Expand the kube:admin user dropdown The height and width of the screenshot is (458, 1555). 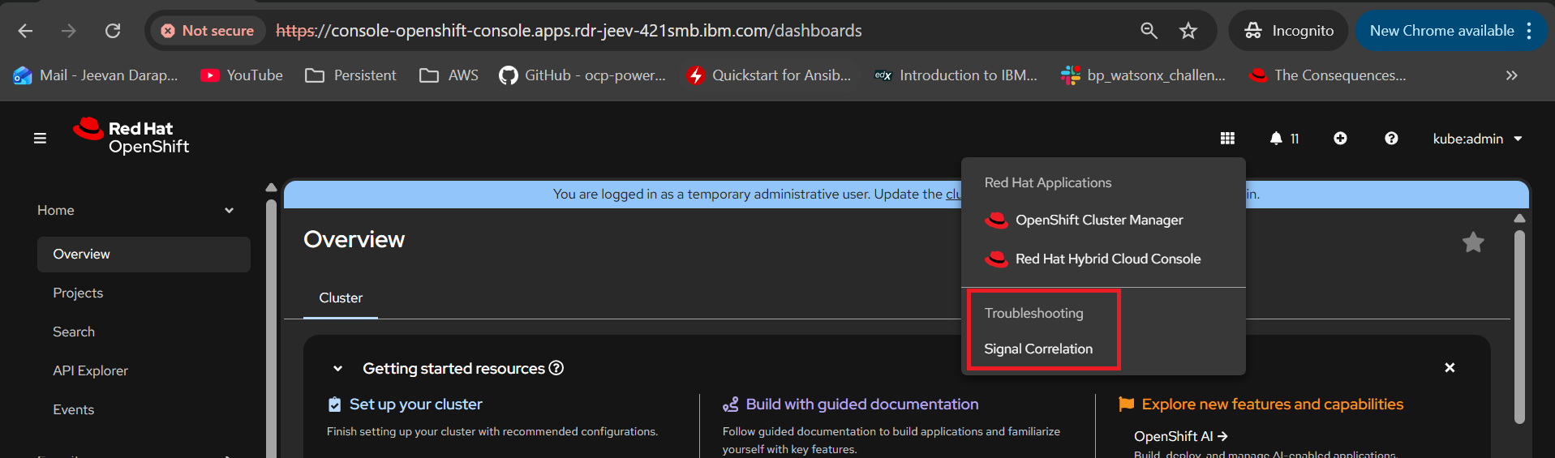[1477, 139]
